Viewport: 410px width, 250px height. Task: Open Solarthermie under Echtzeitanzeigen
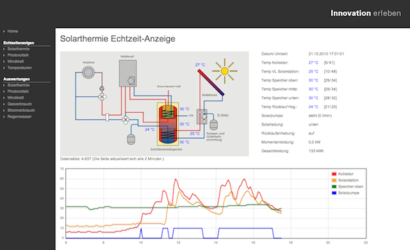pos(19,49)
